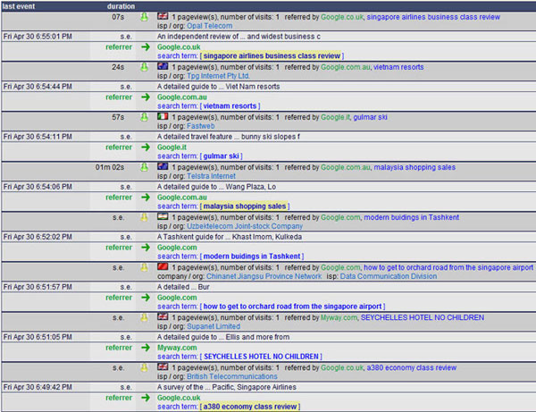Open the Opal Telecom ISP link
The height and width of the screenshot is (412, 536).
pyautogui.click(x=211, y=26)
